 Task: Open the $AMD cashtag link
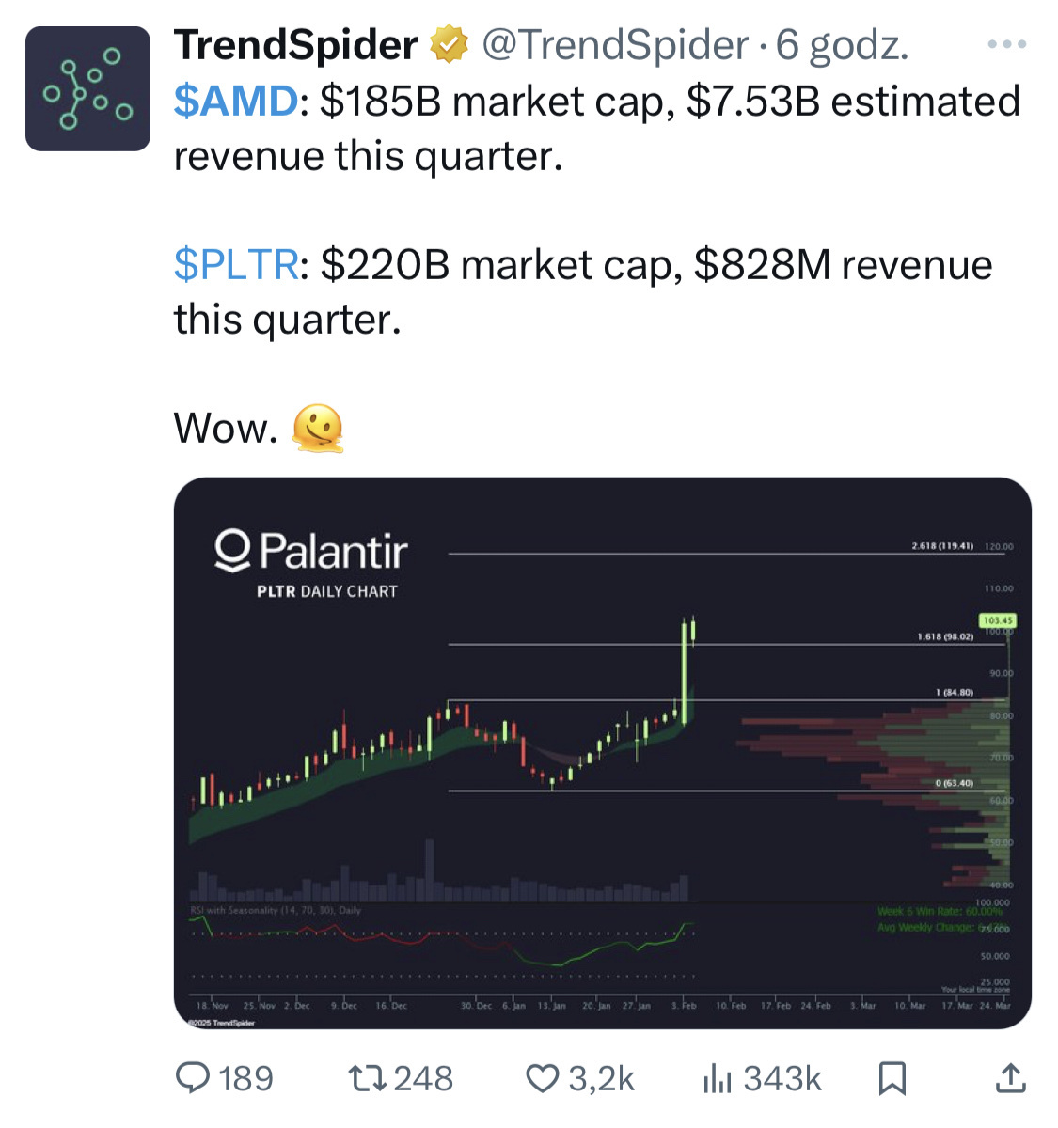[x=236, y=101]
